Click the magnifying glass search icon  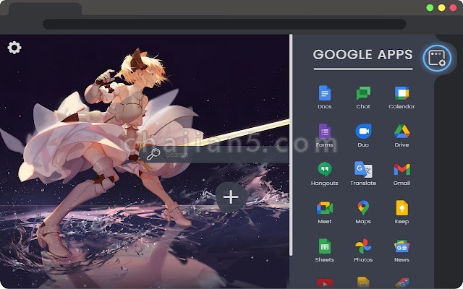tap(153, 154)
